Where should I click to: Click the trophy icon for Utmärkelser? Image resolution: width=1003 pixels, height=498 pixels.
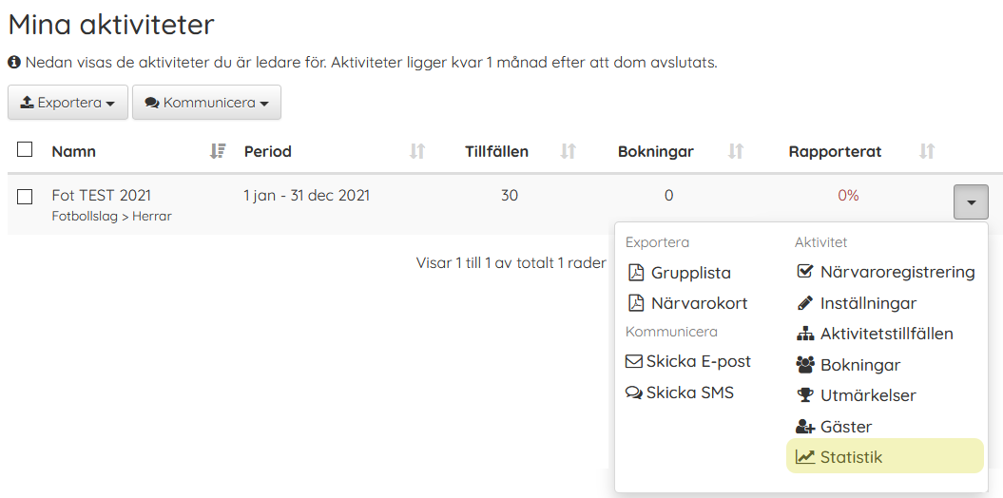804,395
